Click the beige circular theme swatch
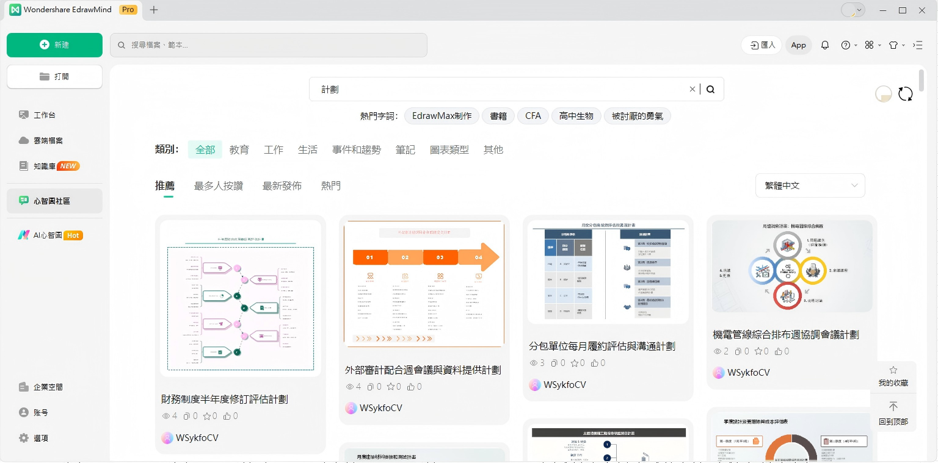The height and width of the screenshot is (463, 938). point(883,94)
